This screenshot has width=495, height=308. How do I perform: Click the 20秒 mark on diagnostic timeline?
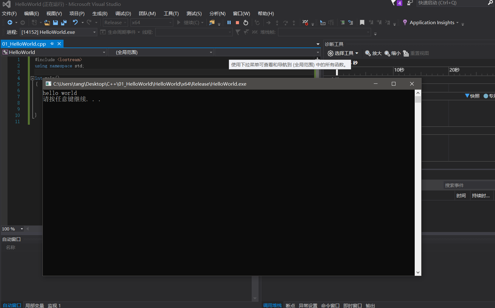(x=454, y=70)
